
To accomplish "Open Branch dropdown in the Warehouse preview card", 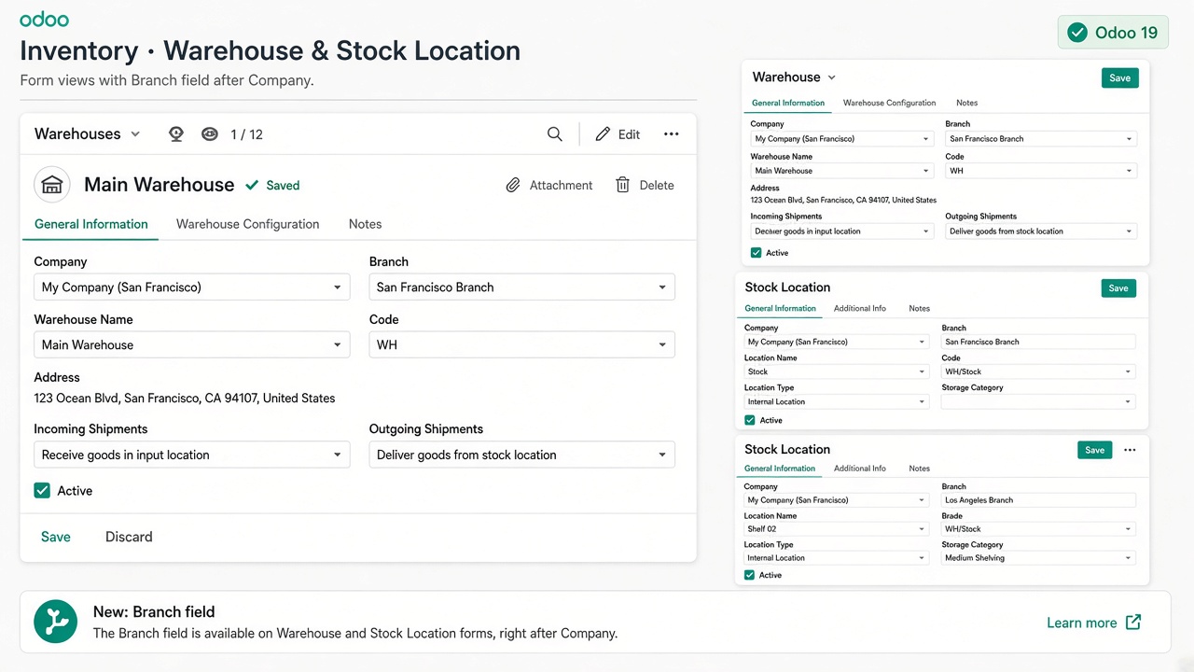I will [x=1041, y=139].
